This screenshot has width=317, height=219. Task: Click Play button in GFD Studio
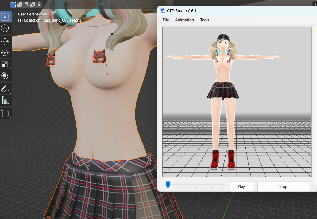click(x=242, y=186)
